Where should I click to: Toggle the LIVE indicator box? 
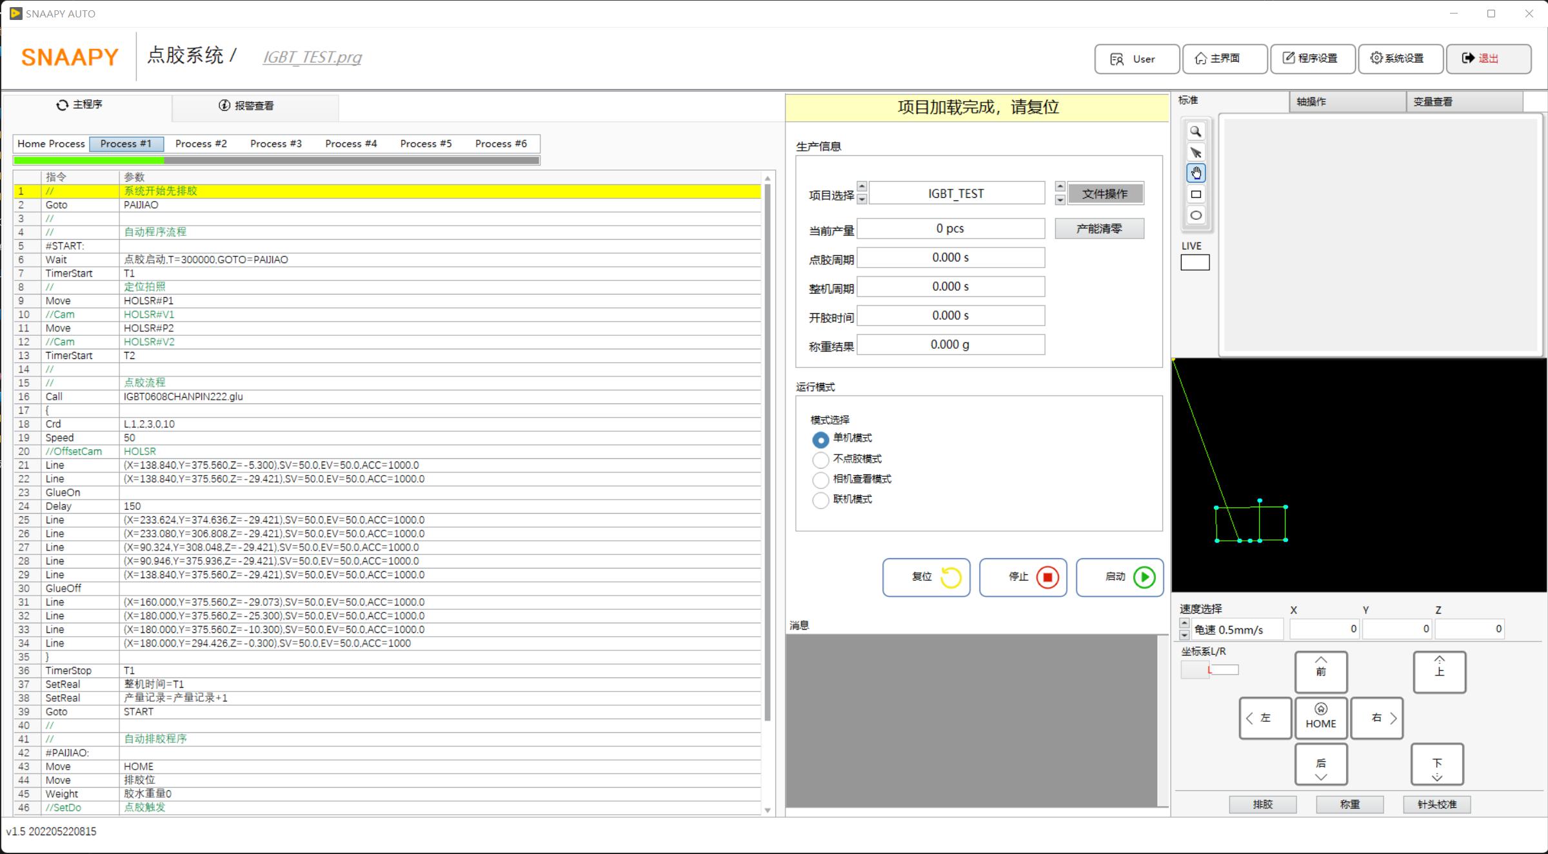coord(1195,262)
